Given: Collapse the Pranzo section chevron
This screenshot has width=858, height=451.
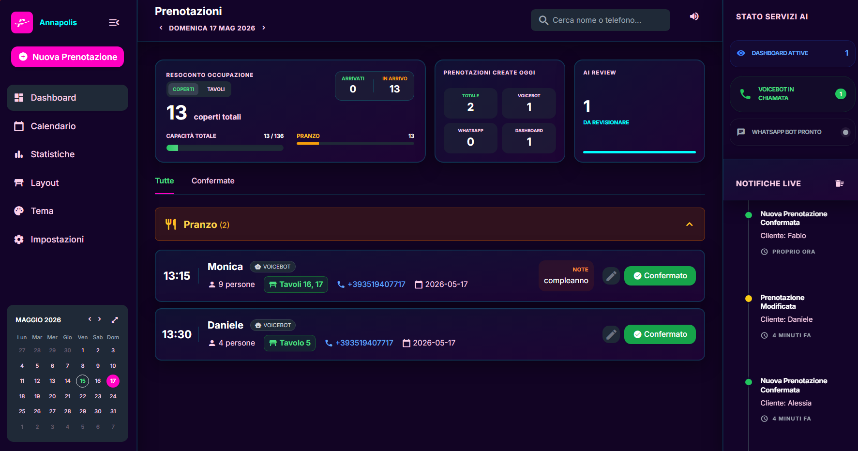Looking at the screenshot, I should coord(690,225).
